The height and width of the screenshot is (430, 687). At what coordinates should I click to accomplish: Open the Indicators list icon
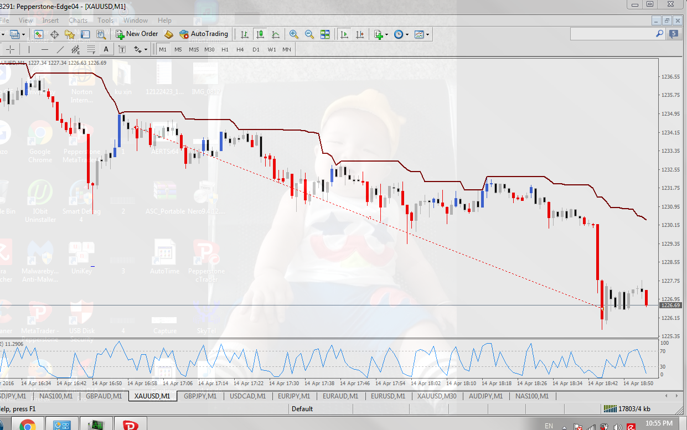pyautogui.click(x=379, y=34)
